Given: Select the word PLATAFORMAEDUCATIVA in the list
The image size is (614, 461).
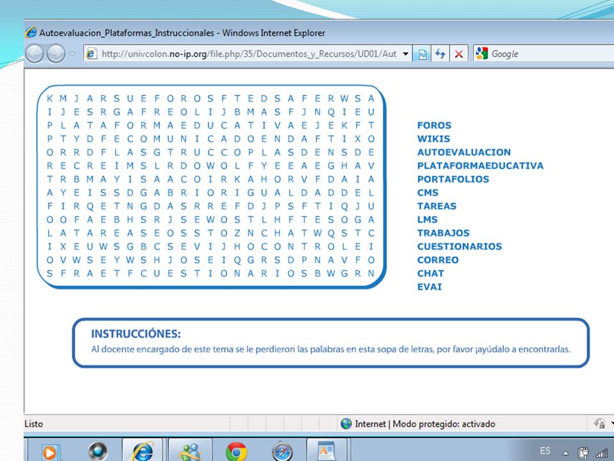Looking at the screenshot, I should point(480,166).
